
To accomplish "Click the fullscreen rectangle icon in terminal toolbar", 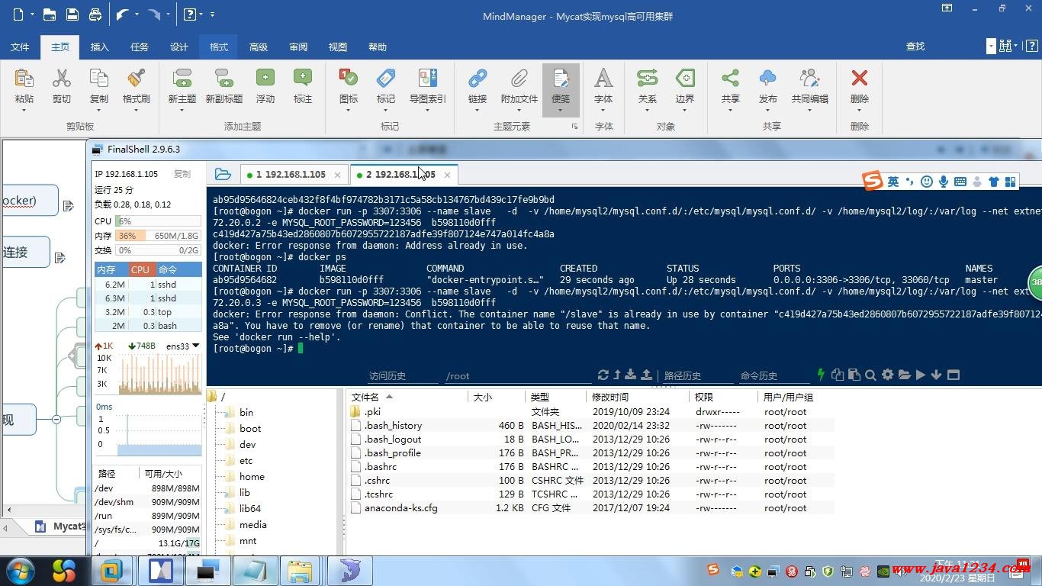I will pos(953,375).
